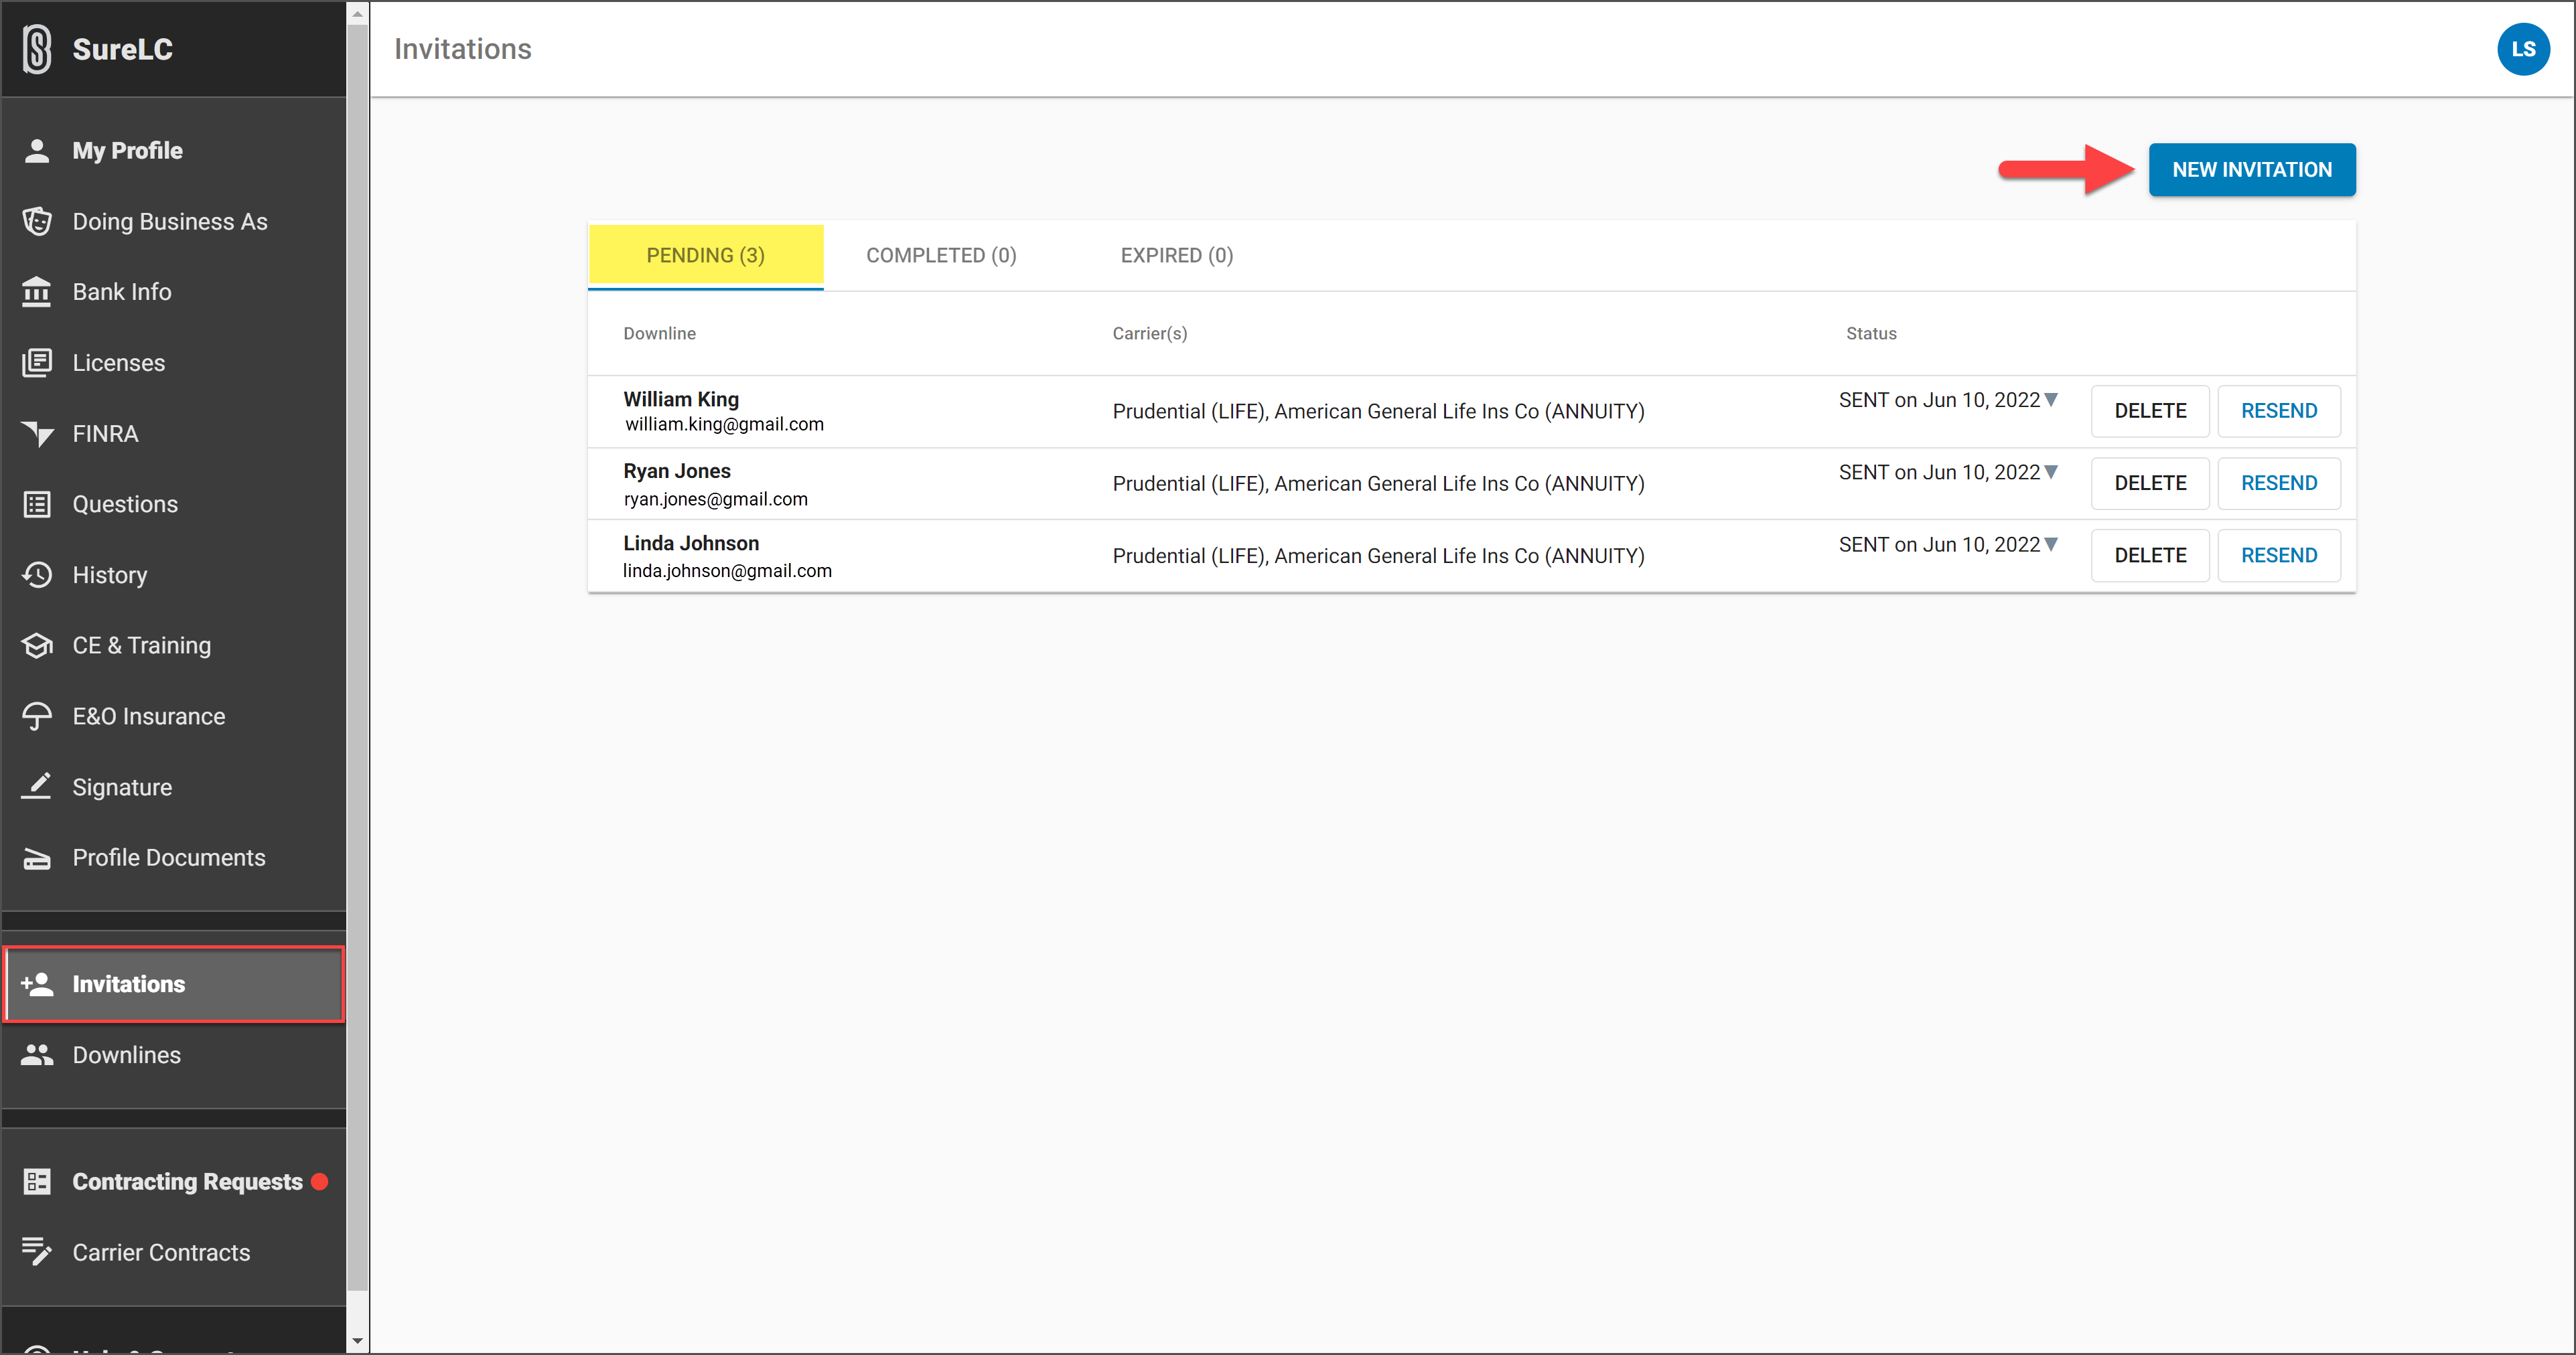Click the Carrier Contracts edit-list icon
This screenshot has height=1355, width=2576.
[x=37, y=1252]
